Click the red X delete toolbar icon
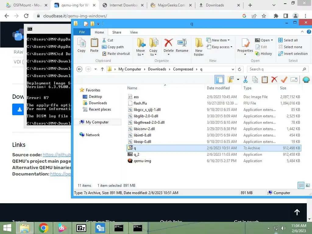Viewport: 312px width, 234px height. pyautogui.click(x=275, y=80)
